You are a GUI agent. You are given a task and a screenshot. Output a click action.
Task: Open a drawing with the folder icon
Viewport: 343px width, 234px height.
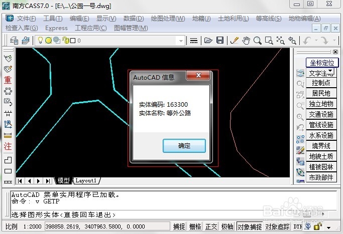coord(208,41)
